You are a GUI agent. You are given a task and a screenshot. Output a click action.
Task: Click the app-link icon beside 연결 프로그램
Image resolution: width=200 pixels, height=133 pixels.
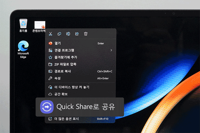pyautogui.click(x=50, y=50)
